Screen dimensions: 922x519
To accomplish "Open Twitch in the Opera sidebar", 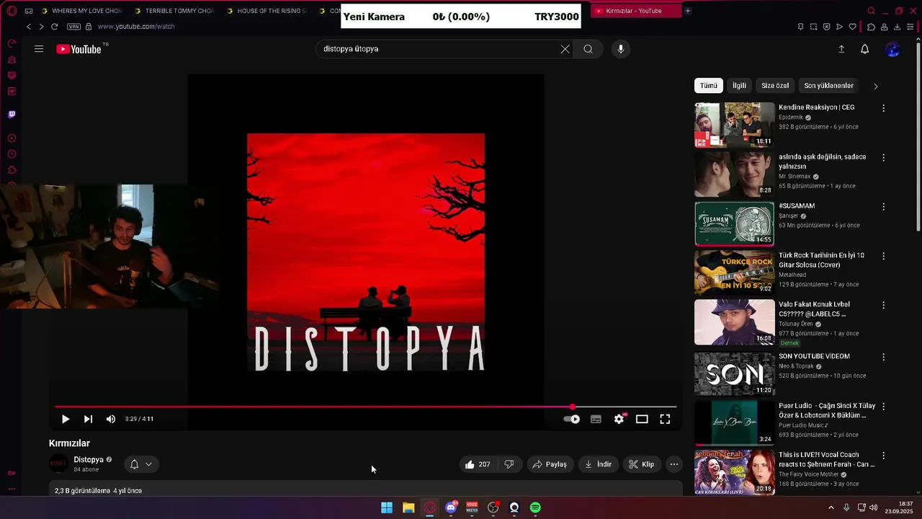I will 12,114.
